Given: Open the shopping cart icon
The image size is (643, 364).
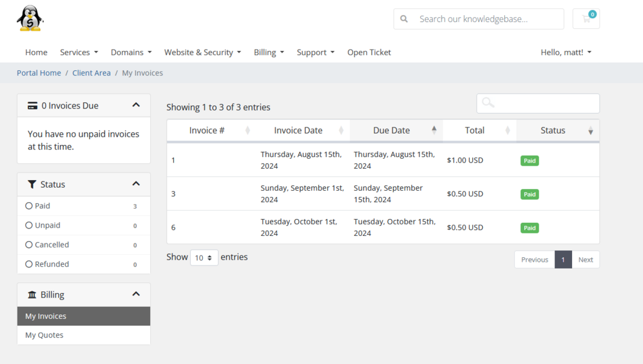Looking at the screenshot, I should click(586, 19).
